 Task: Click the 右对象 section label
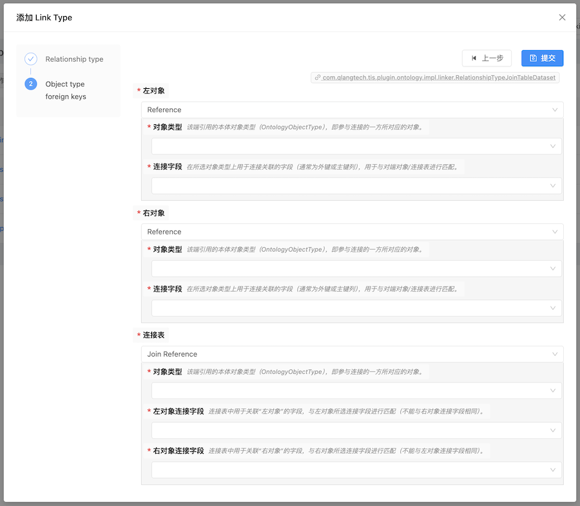click(x=153, y=213)
